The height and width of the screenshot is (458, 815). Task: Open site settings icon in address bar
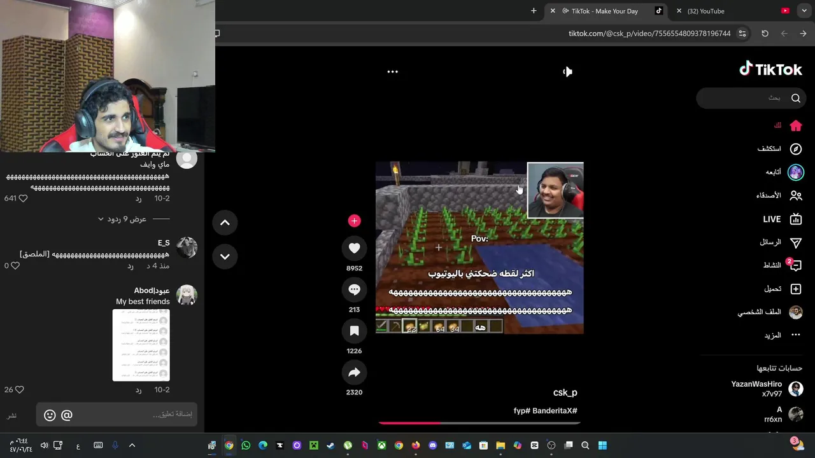(742, 33)
